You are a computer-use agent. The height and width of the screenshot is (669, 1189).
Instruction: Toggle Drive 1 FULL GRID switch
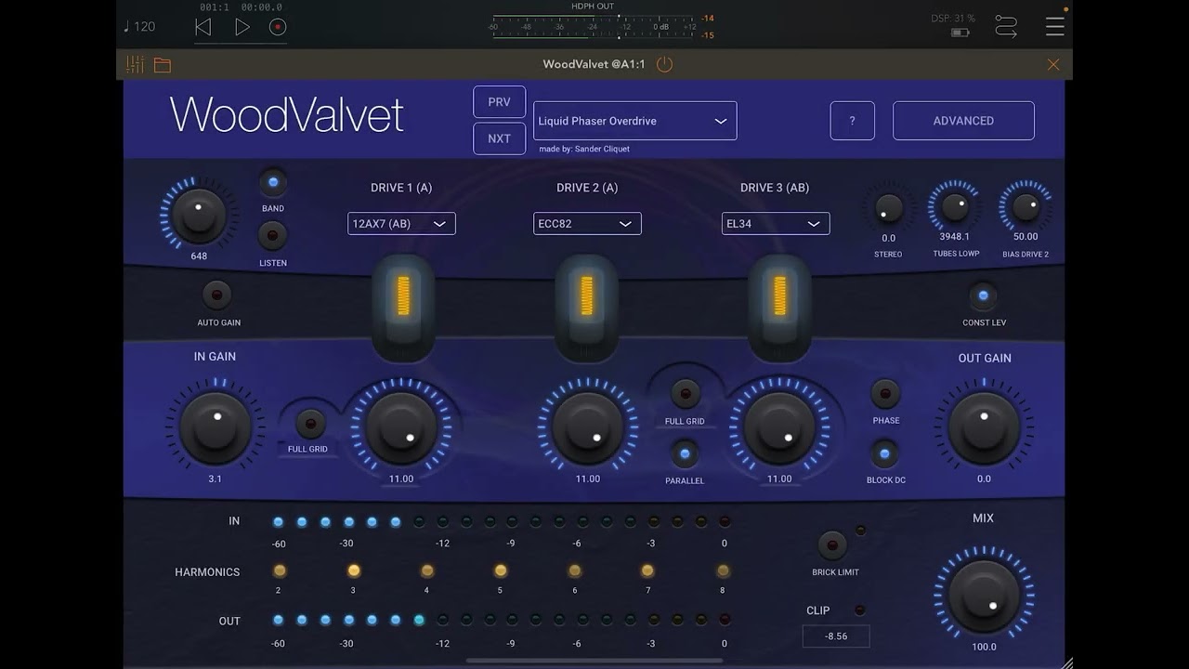310,424
